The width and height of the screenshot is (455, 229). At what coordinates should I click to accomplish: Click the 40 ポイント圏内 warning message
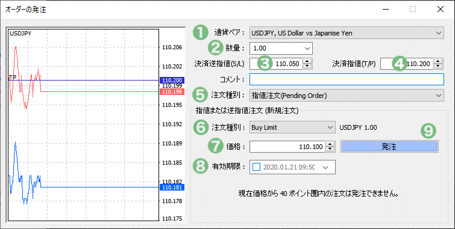click(318, 194)
